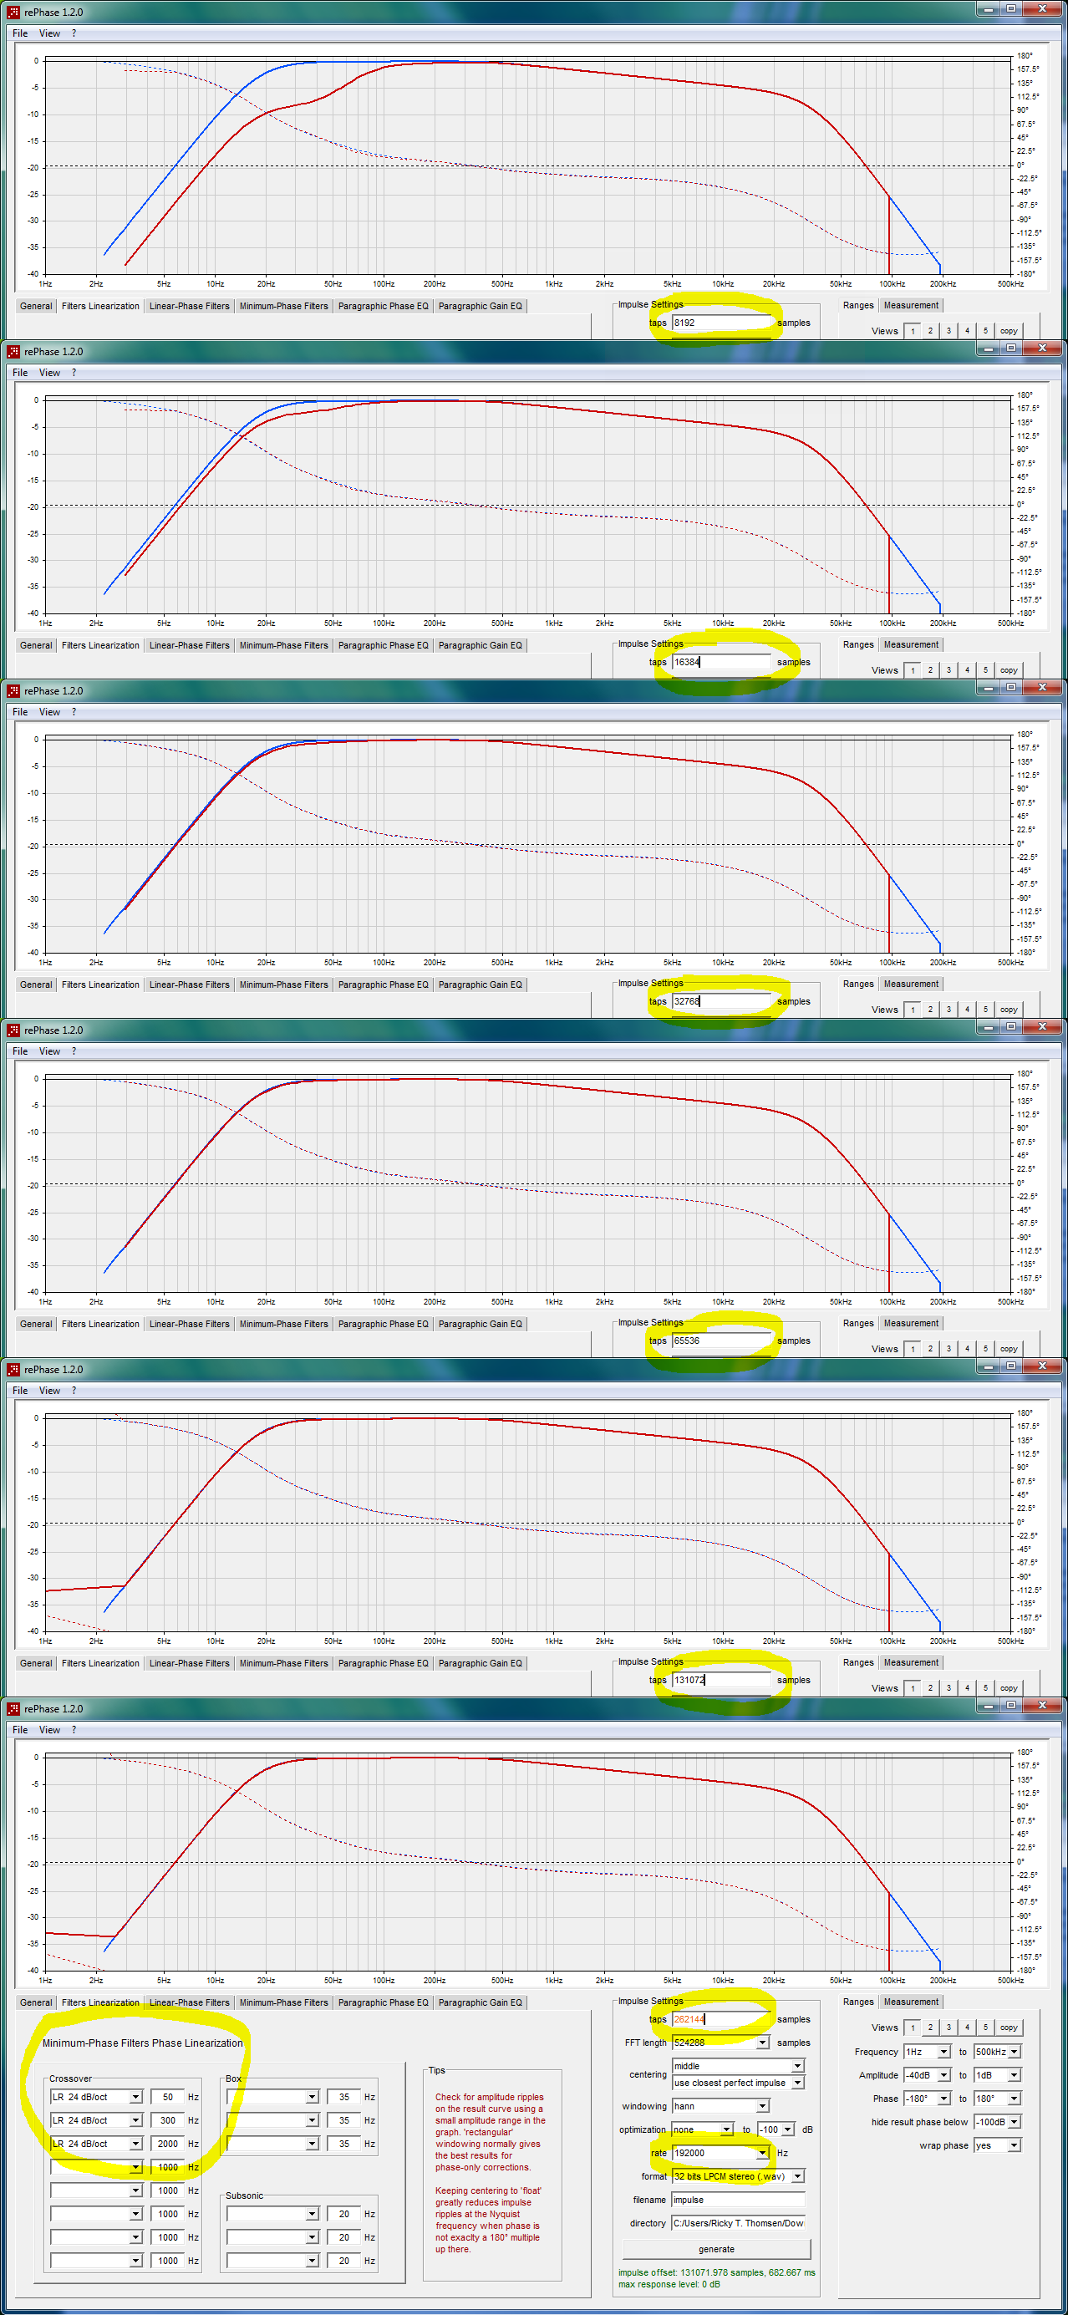Image resolution: width=1068 pixels, height=2315 pixels.
Task: Click the taps field showing 131072
Action: pyautogui.click(x=722, y=1680)
